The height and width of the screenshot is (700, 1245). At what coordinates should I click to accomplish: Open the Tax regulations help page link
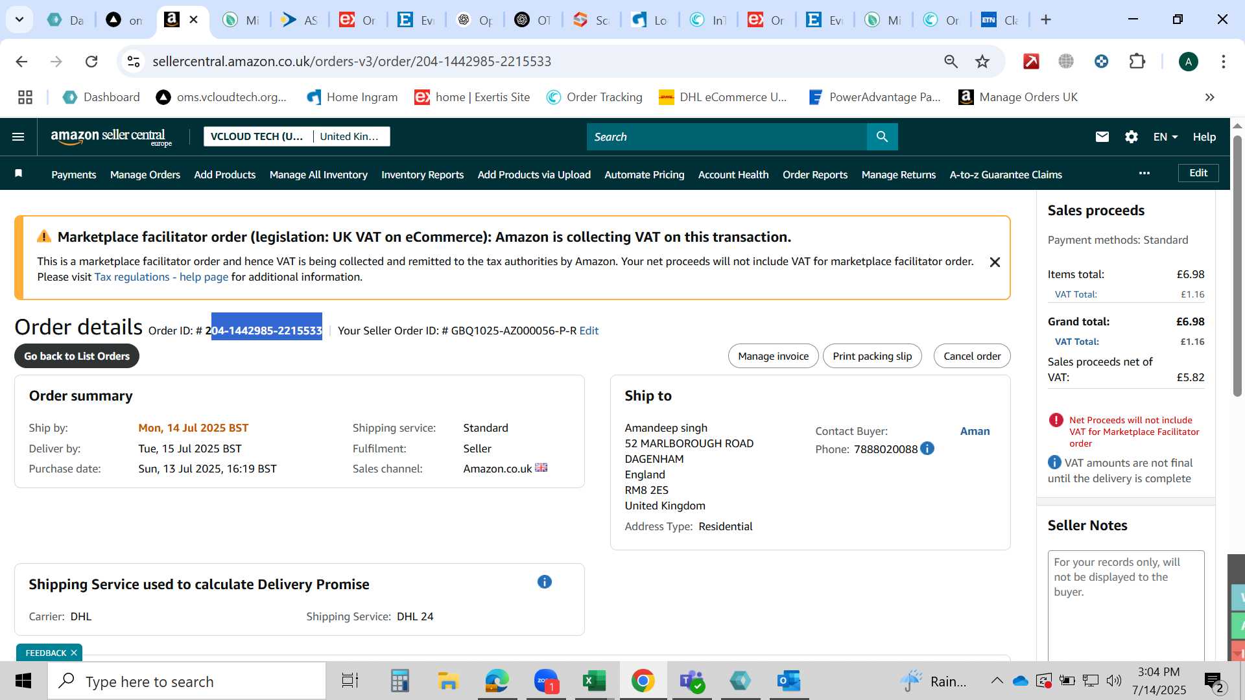(x=161, y=277)
